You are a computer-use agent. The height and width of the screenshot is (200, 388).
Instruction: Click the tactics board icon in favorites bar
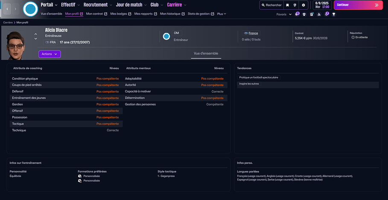312,14
